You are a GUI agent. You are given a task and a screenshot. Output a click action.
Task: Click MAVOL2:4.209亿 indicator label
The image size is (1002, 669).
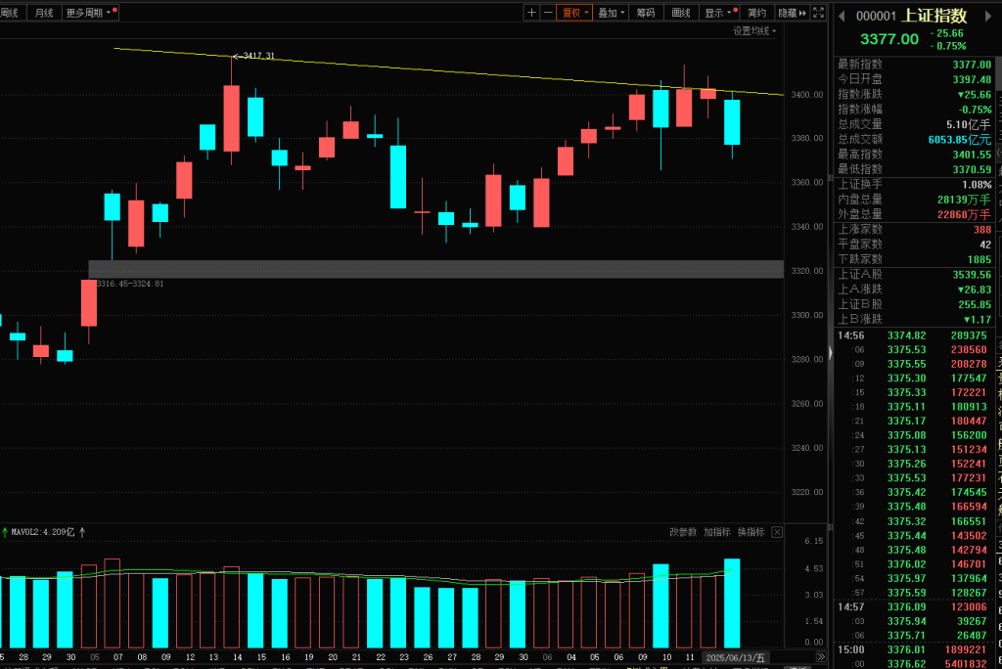(x=43, y=532)
